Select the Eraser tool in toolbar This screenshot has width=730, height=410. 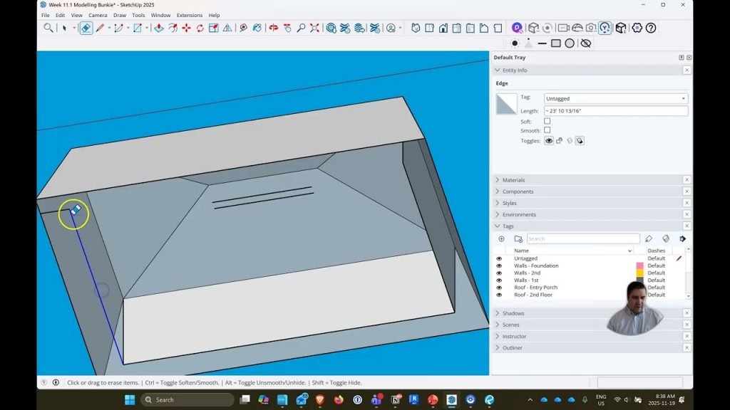click(86, 28)
